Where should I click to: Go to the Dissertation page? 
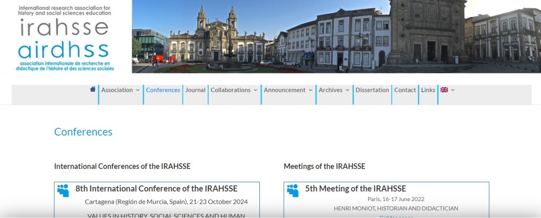pyautogui.click(x=372, y=90)
